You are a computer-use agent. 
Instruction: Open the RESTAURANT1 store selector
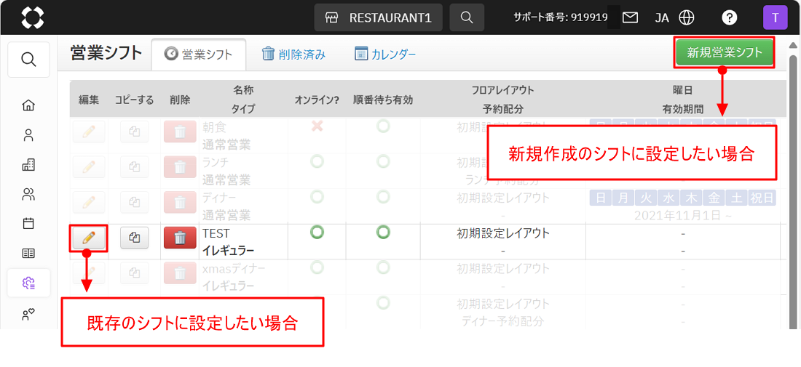pos(378,17)
